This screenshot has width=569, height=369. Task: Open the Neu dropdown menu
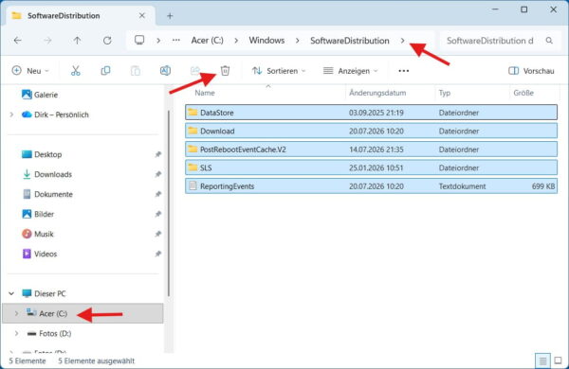coord(30,71)
